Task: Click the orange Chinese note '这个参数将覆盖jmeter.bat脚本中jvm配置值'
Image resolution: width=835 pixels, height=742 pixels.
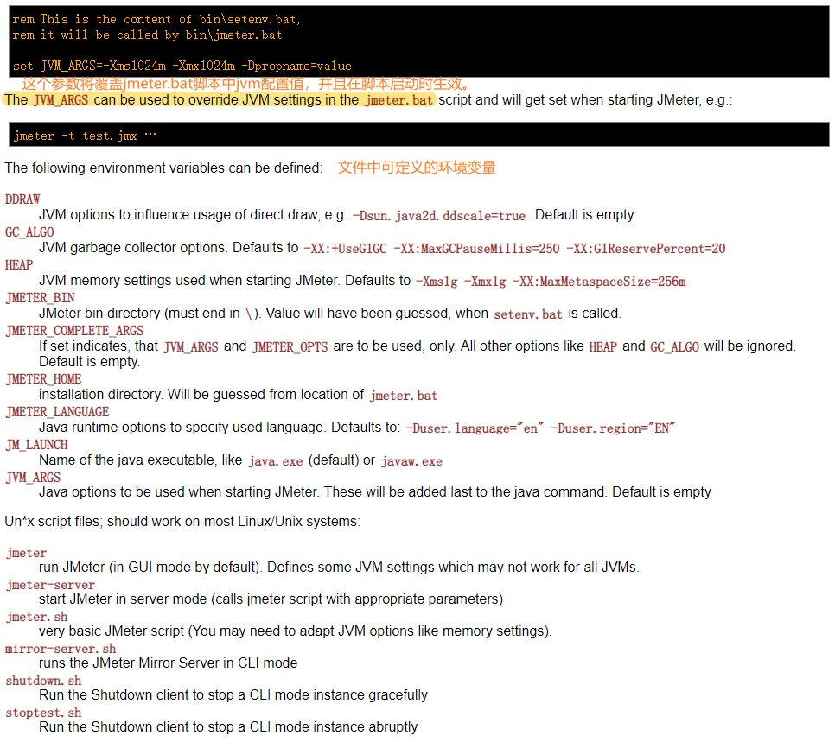Action: point(246,84)
